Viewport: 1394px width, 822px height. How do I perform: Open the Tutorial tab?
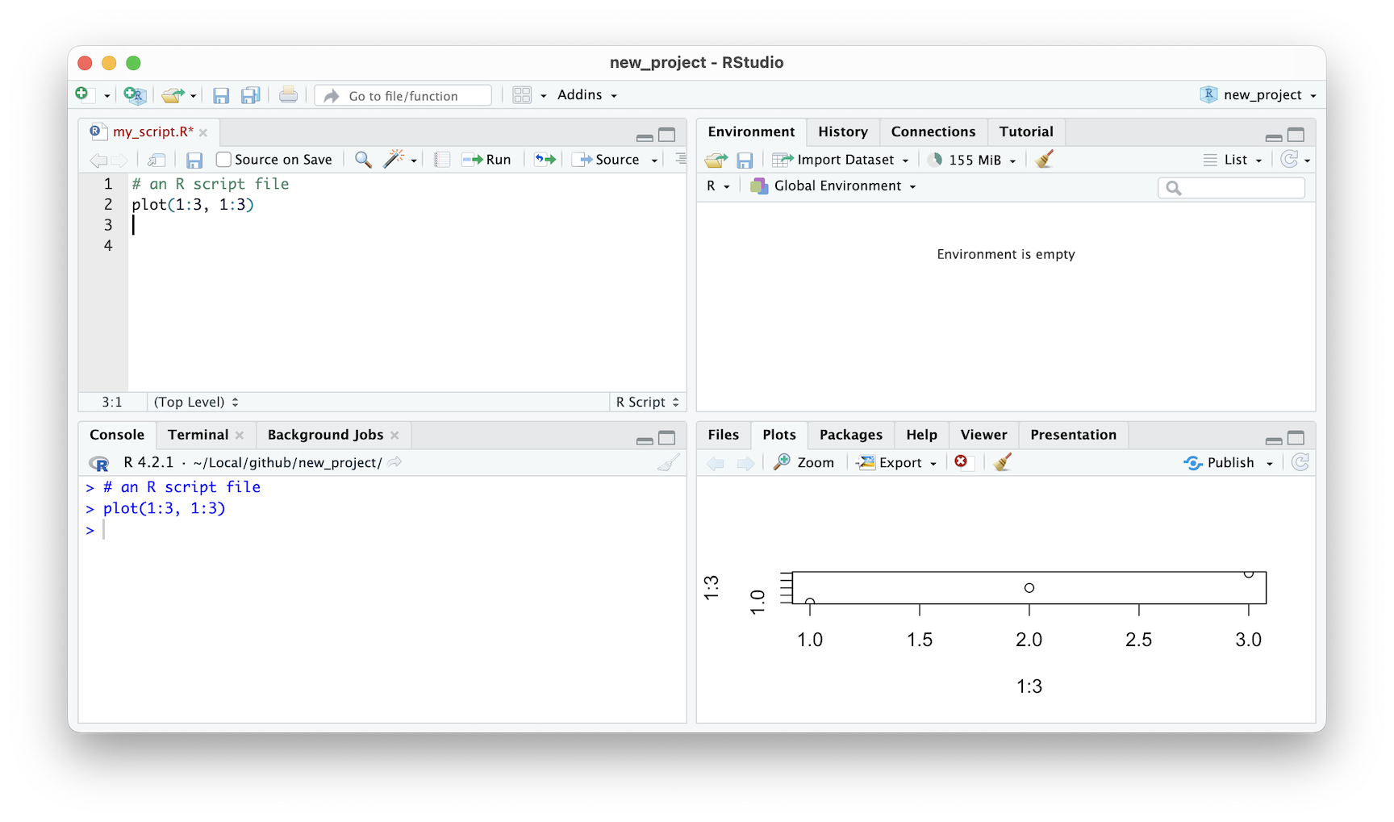(x=1026, y=131)
